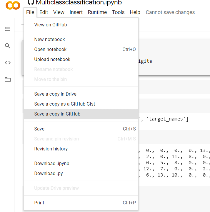Screen dimensions: 210x212
Task: Open the Insert menu
Action: [x=76, y=12]
